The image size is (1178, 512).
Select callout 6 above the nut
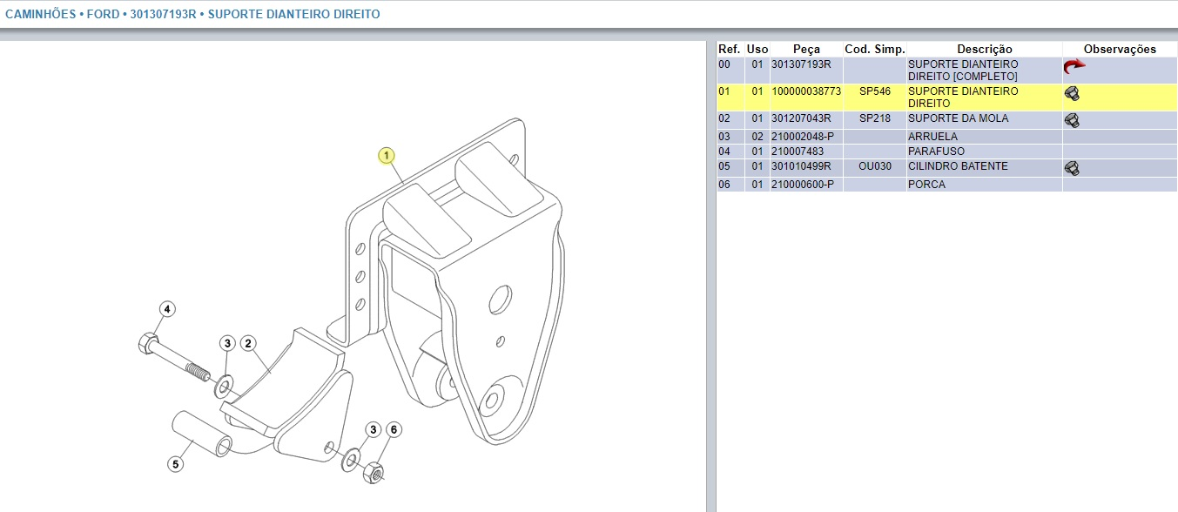point(394,429)
